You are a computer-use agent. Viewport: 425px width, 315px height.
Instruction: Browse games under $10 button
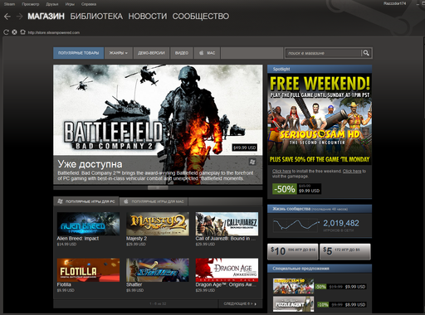pos(293,251)
